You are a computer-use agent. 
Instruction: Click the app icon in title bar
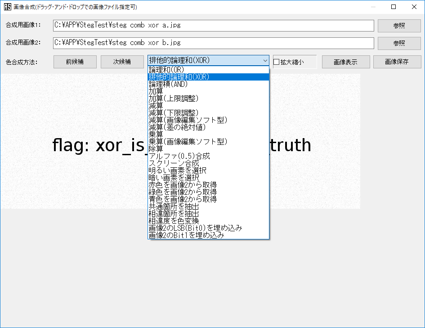tap(8, 7)
